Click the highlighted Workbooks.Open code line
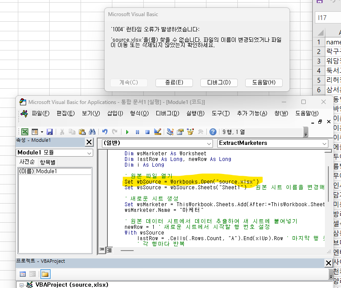The height and width of the screenshot is (288, 341). pyautogui.click(x=192, y=181)
